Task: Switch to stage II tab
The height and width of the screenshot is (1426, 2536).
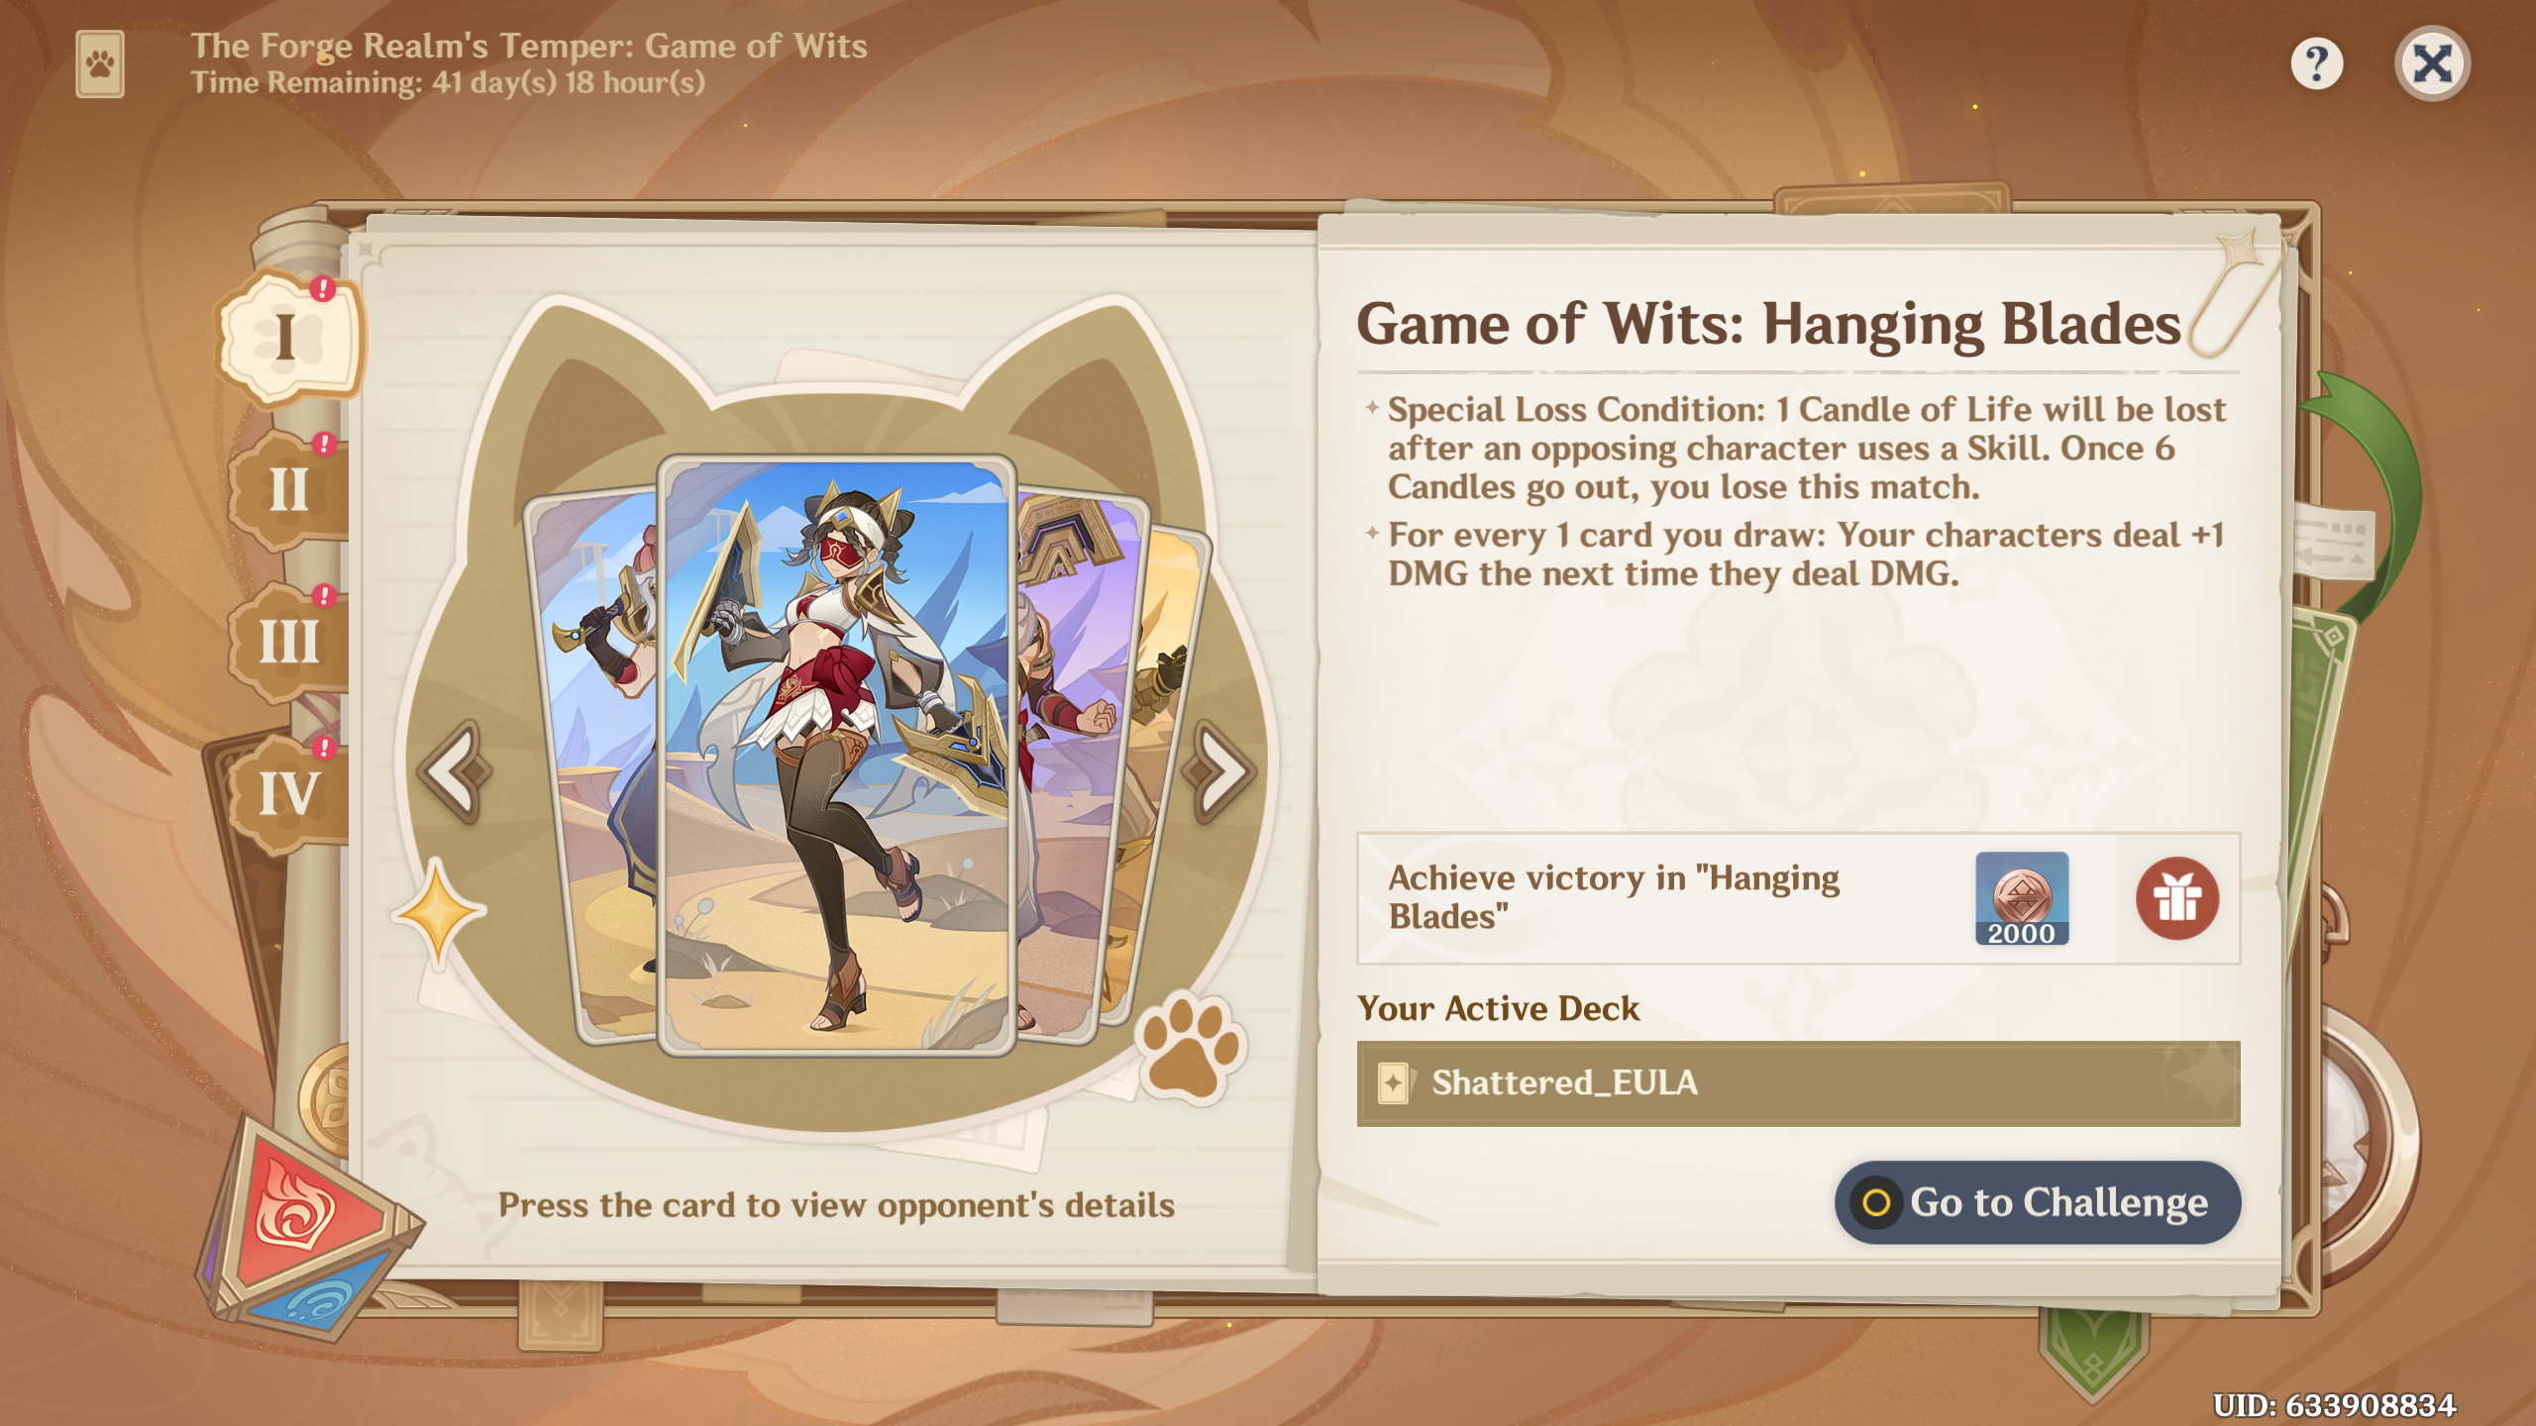Action: [x=288, y=489]
